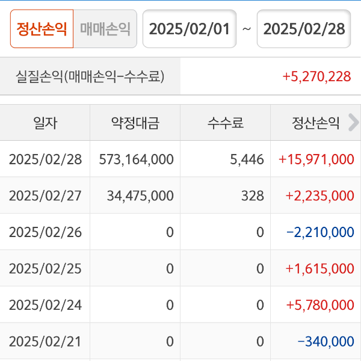The image size is (361, 361).
Task: Select the 2025/02/25 date row
Action: pyautogui.click(x=45, y=268)
